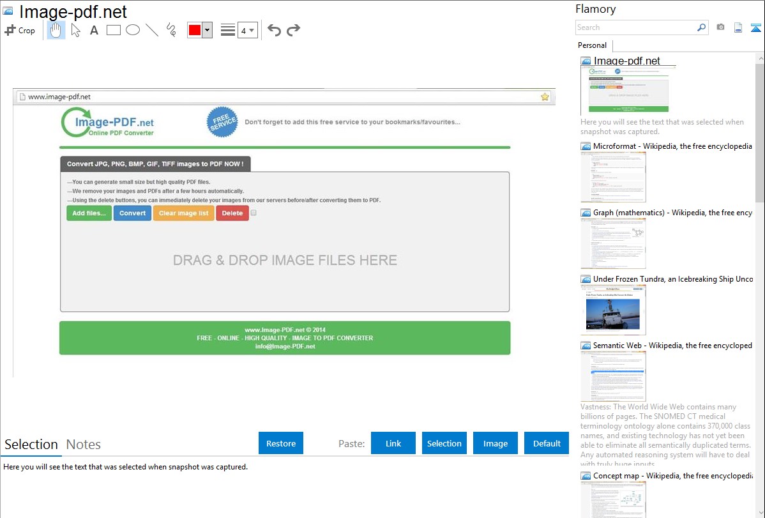Open the Graph (mathematics) snapshot thumbnail

tap(613, 243)
